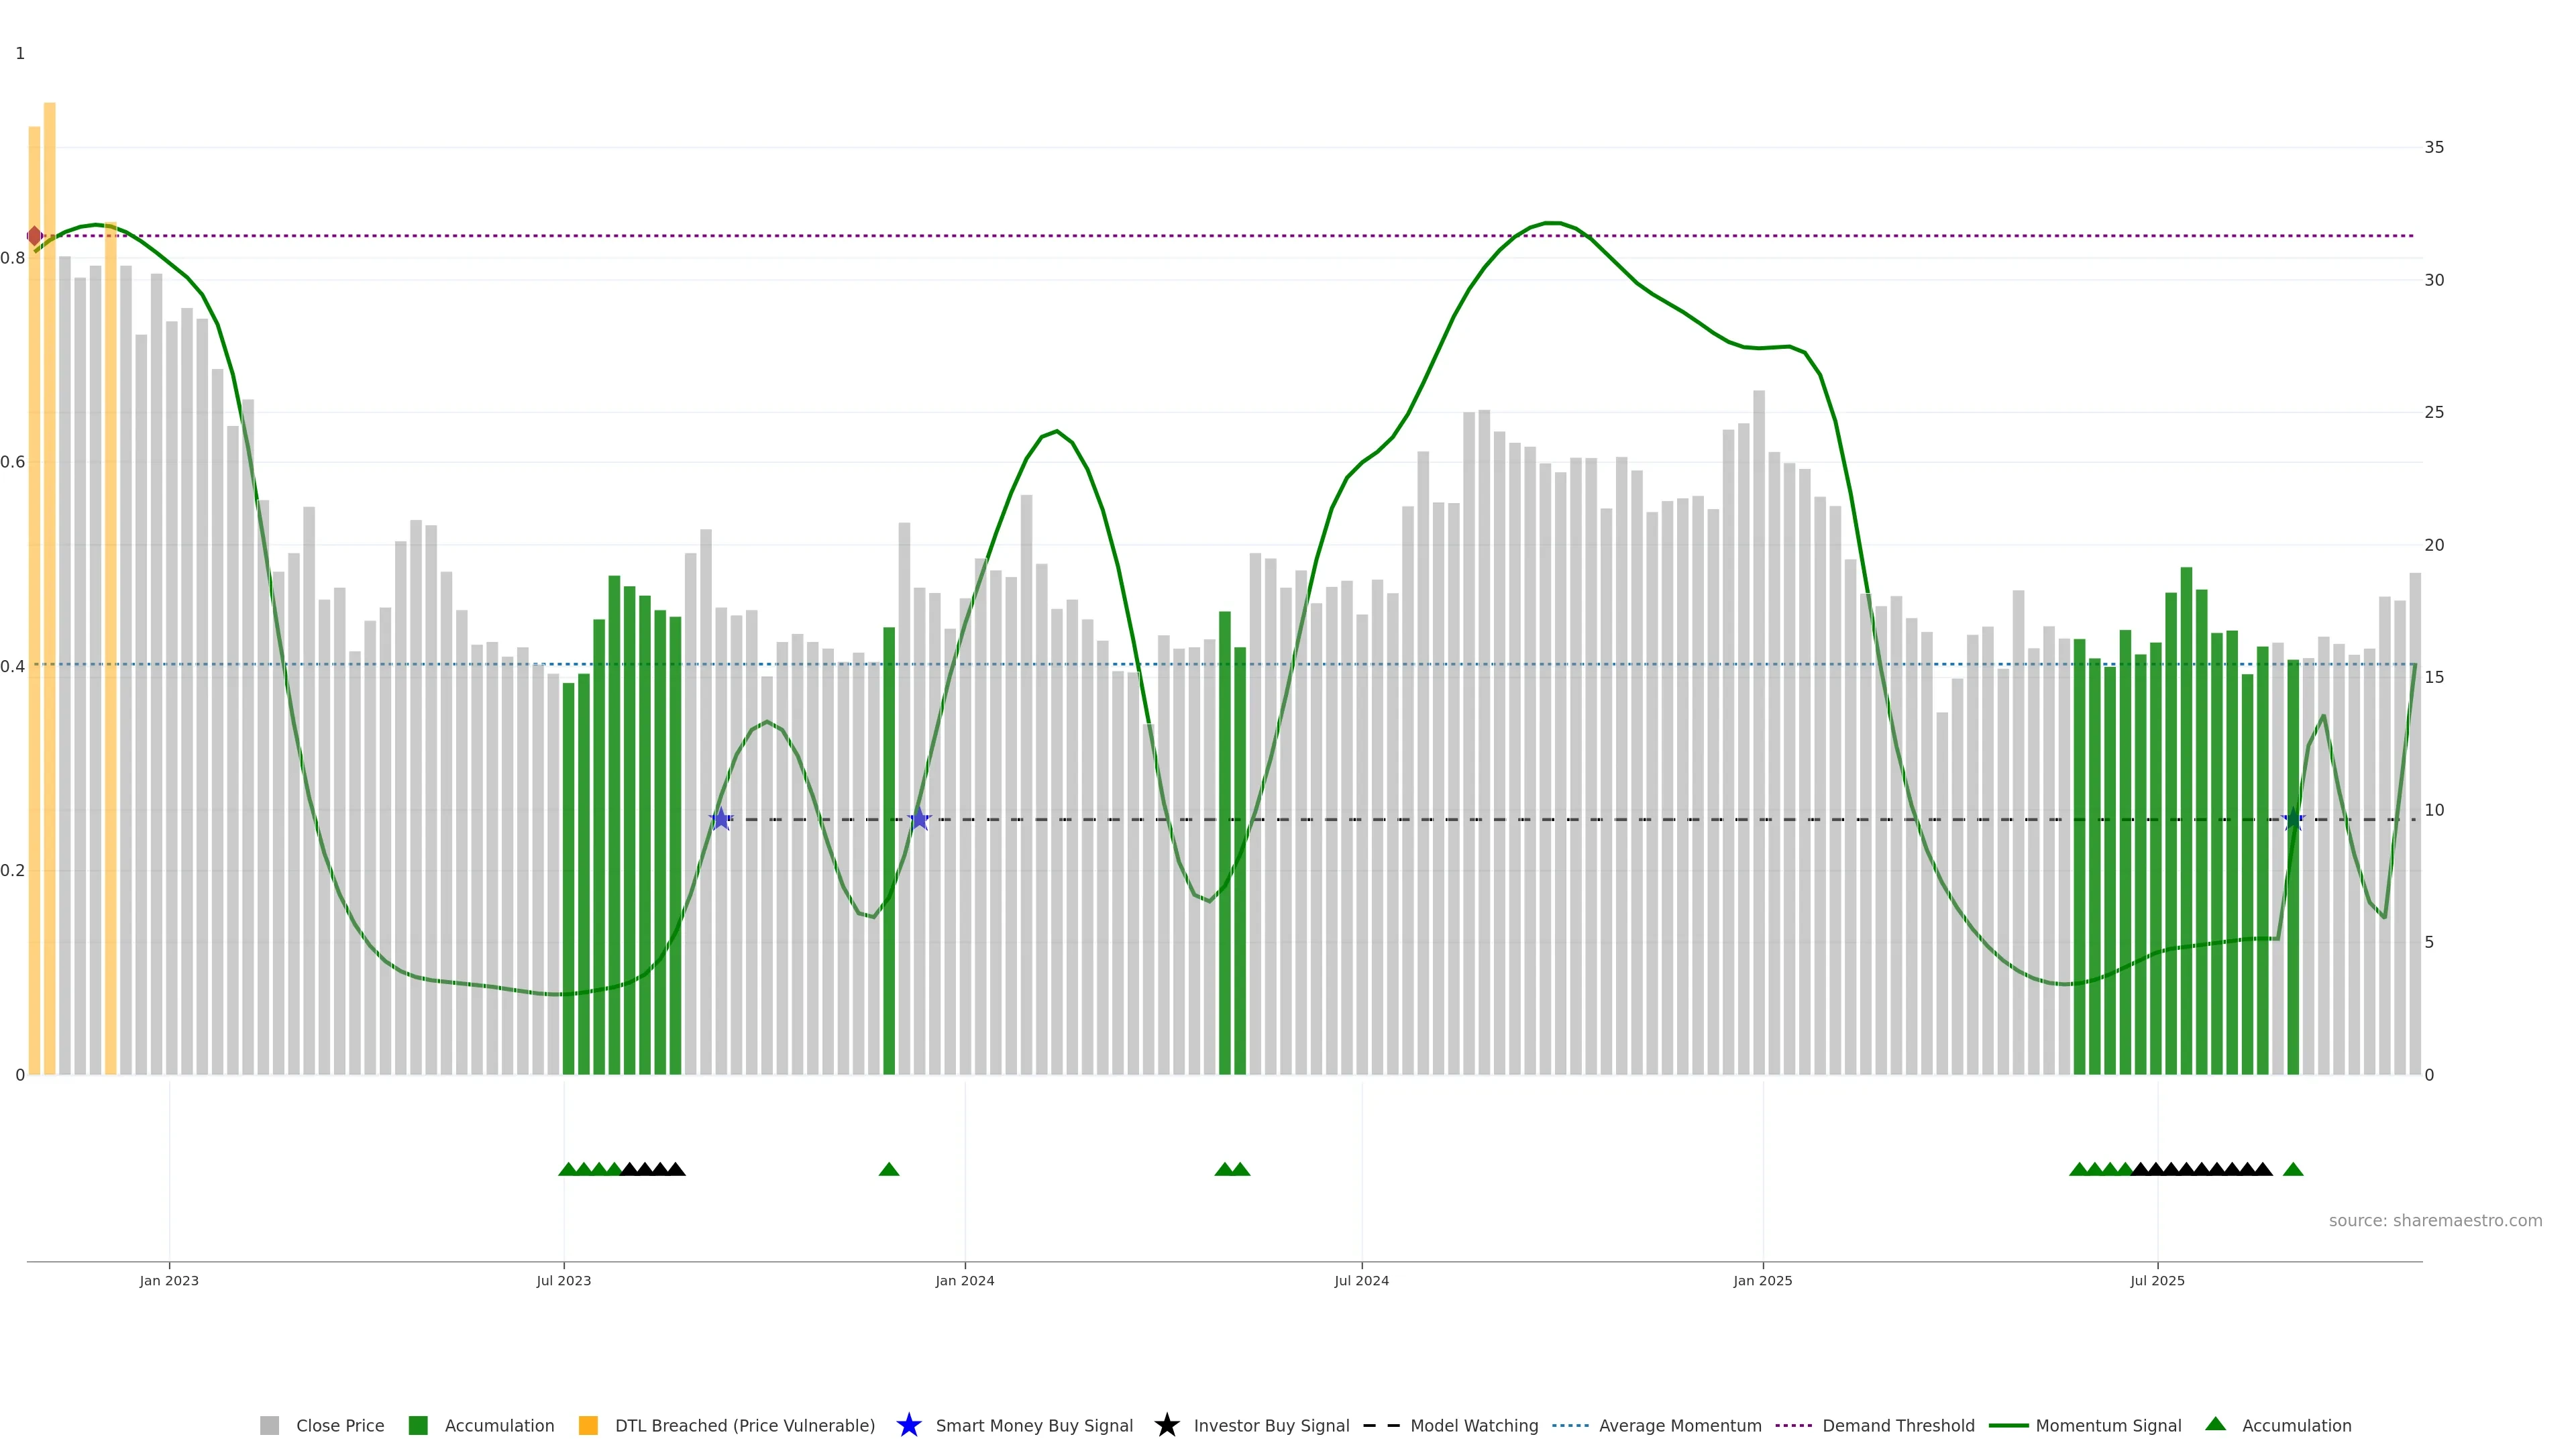This screenshot has height=1449, width=2576.
Task: Click the rightmost green accumulation triangle marker
Action: 2293,1169
